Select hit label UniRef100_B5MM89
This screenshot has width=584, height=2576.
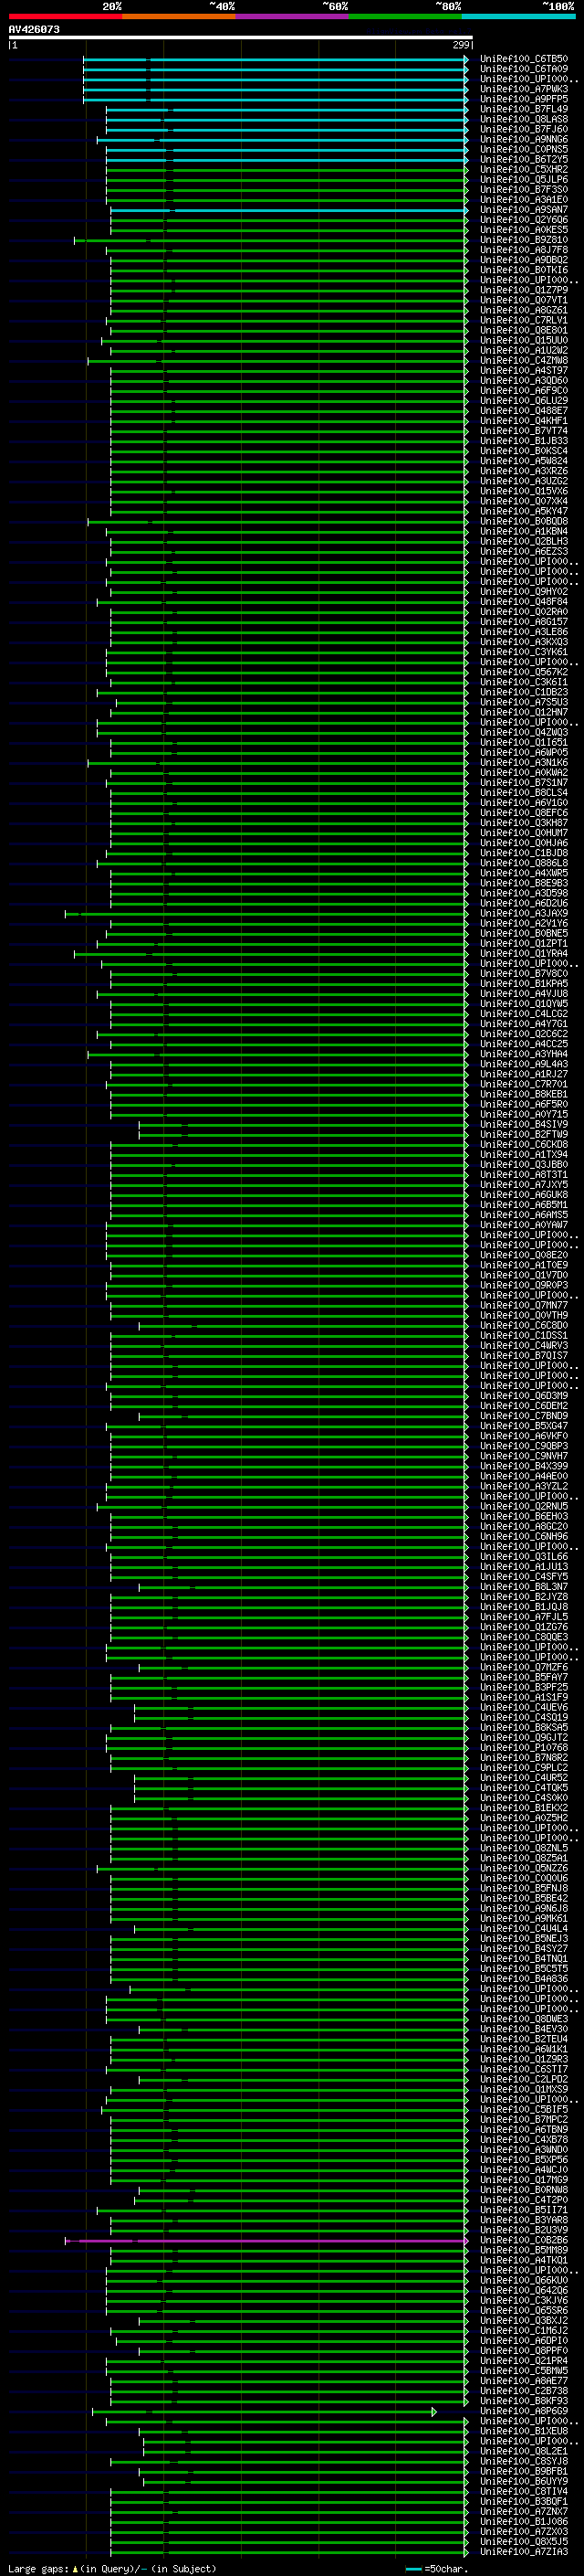point(524,2250)
